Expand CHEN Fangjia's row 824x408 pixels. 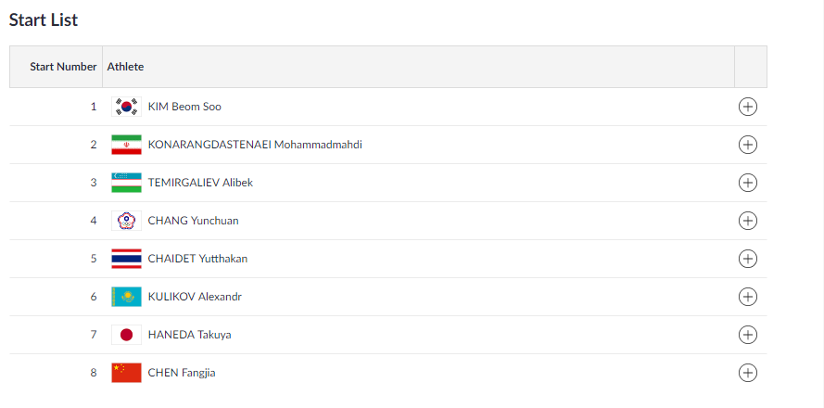point(747,373)
